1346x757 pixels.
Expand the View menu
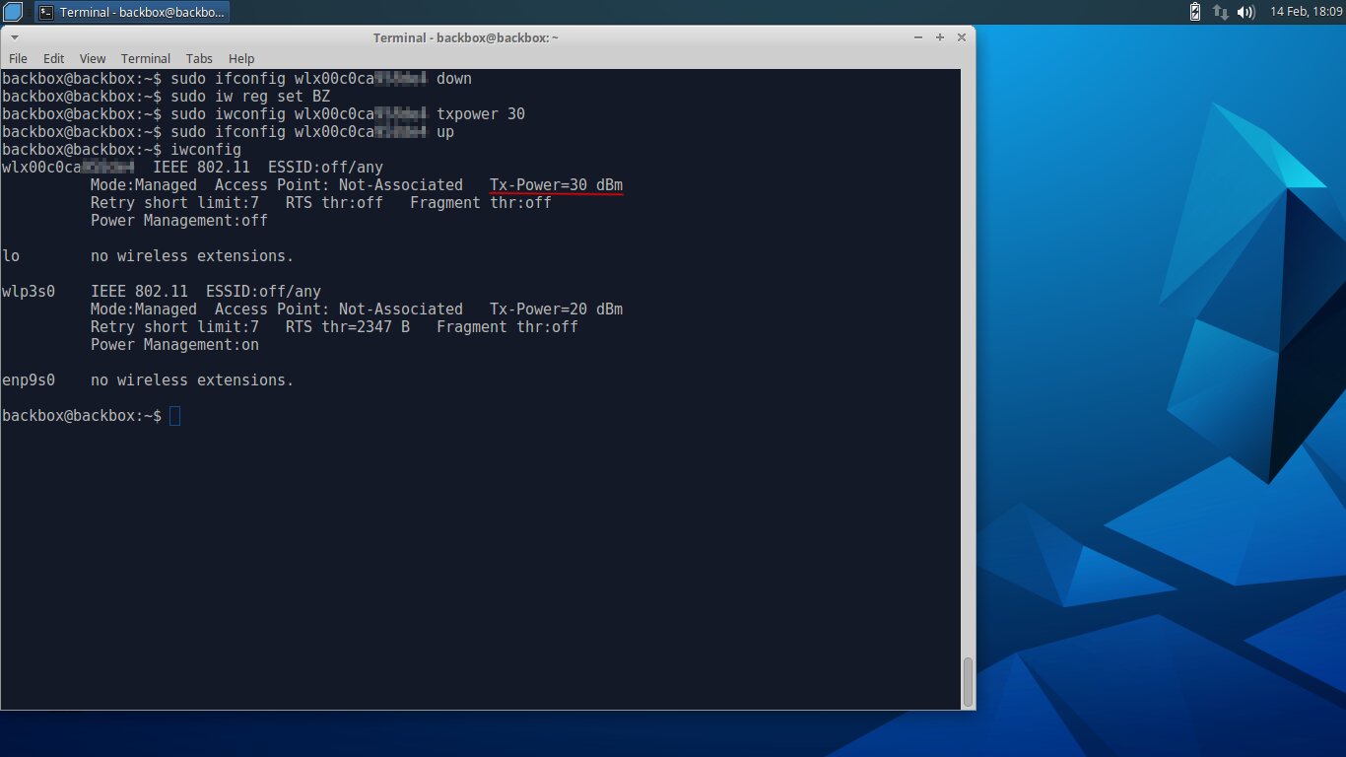(x=92, y=58)
